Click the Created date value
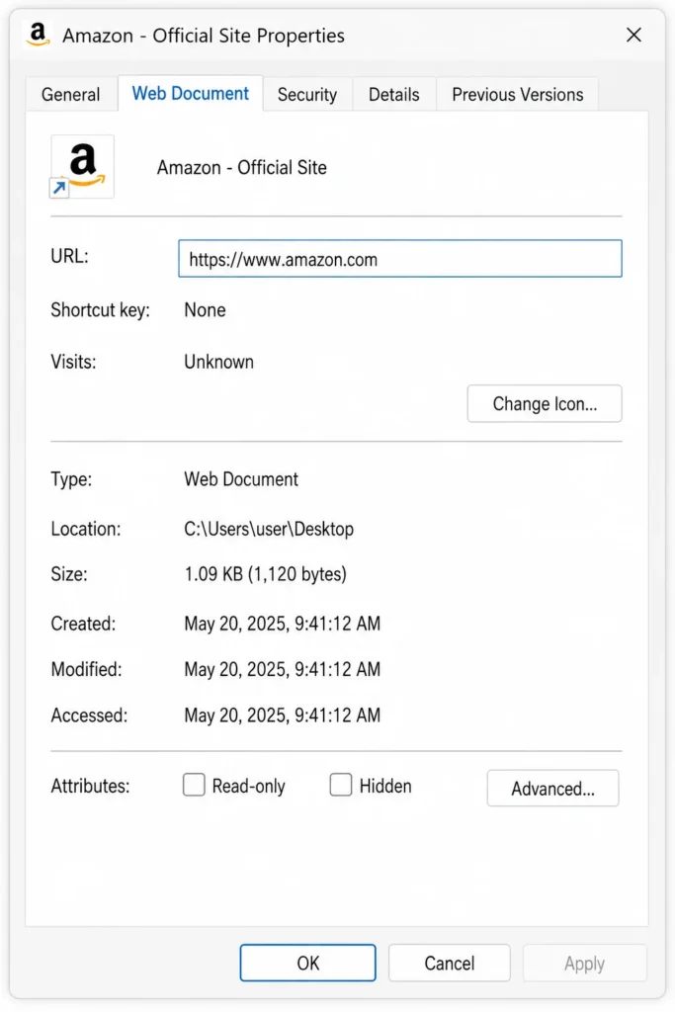Screen dimensions: 675x1012 click(x=283, y=624)
